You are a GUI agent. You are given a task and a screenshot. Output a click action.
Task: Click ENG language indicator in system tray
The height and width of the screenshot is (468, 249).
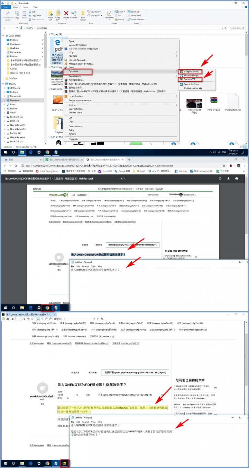click(x=224, y=152)
